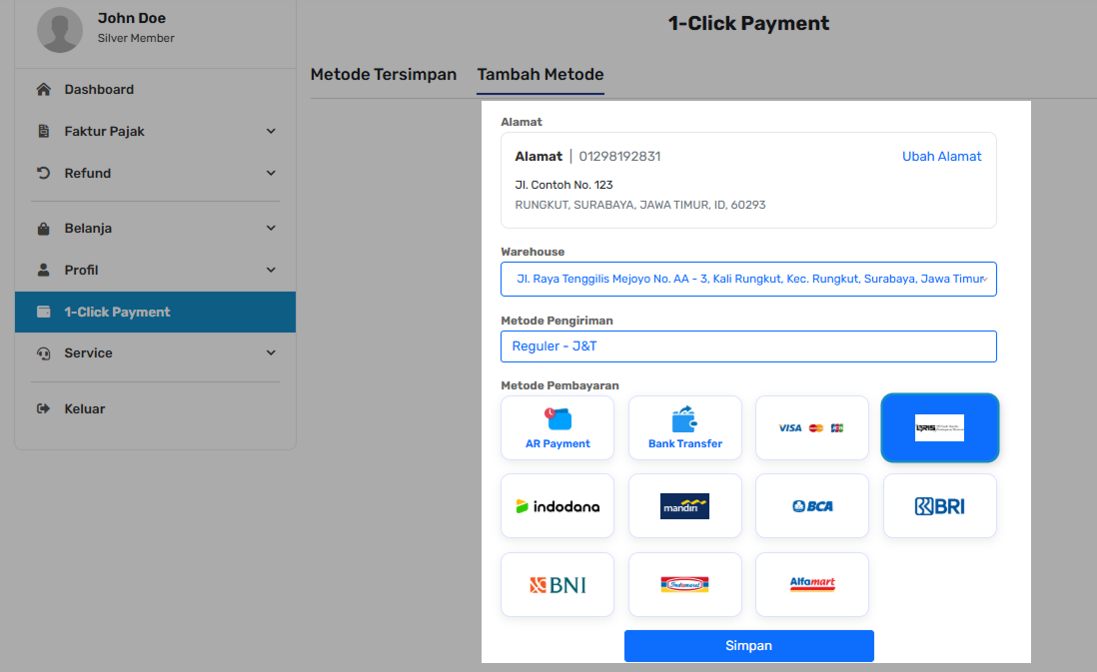This screenshot has height=672, width=1097.
Task: Expand the Faktur Pajak chevron
Action: pyautogui.click(x=271, y=131)
